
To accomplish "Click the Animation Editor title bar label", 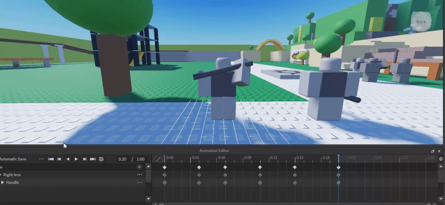I will (x=214, y=151).
